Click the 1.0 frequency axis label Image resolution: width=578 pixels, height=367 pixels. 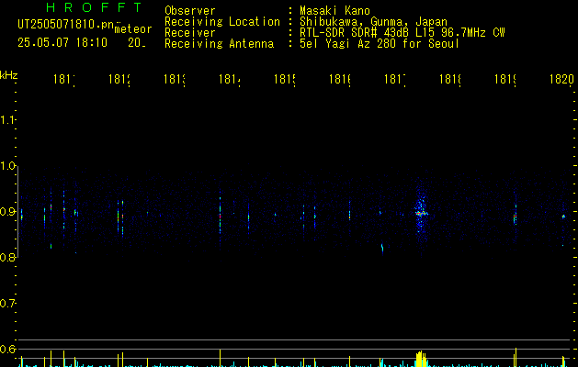click(x=7, y=166)
